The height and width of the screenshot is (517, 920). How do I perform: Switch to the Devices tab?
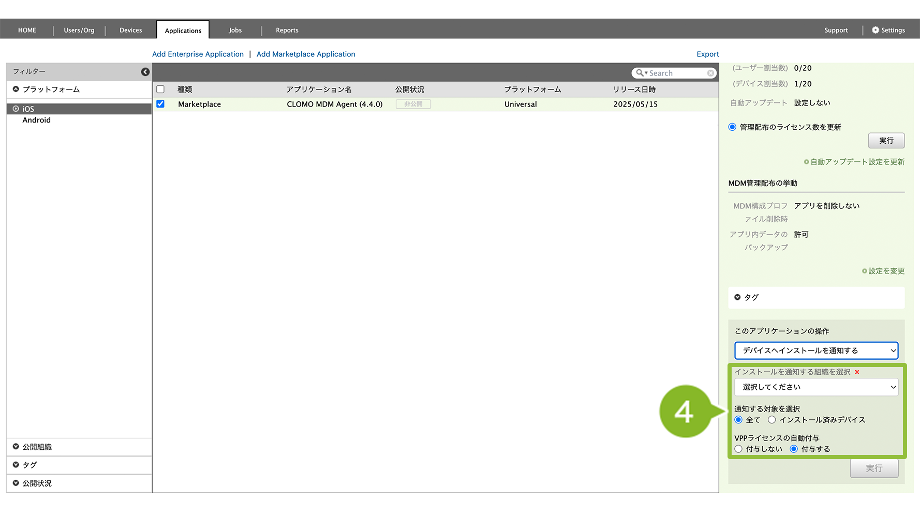click(130, 30)
